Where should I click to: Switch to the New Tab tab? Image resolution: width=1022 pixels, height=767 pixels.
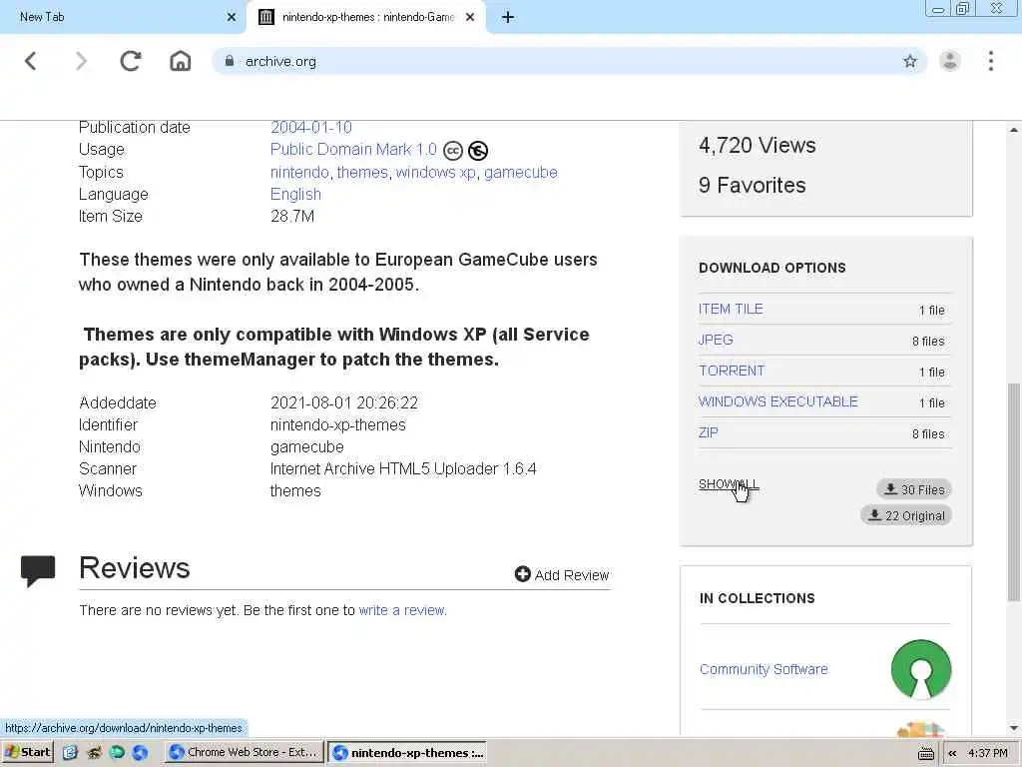(x=123, y=17)
